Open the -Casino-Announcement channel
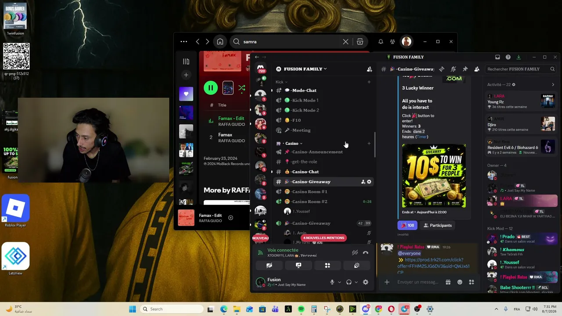562x316 pixels. (323, 152)
